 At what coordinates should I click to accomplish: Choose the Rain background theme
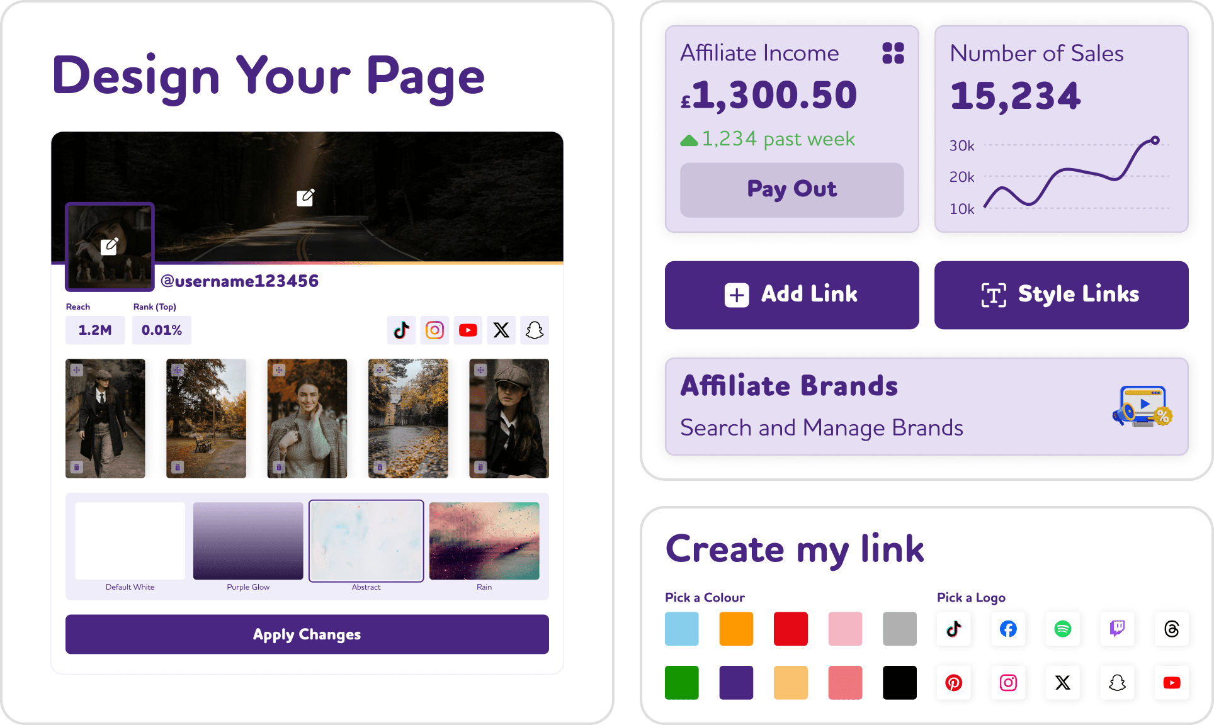click(484, 541)
